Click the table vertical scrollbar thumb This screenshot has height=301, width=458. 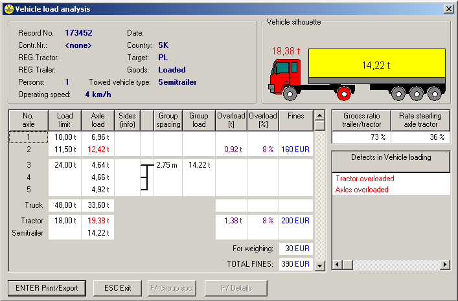(x=320, y=126)
